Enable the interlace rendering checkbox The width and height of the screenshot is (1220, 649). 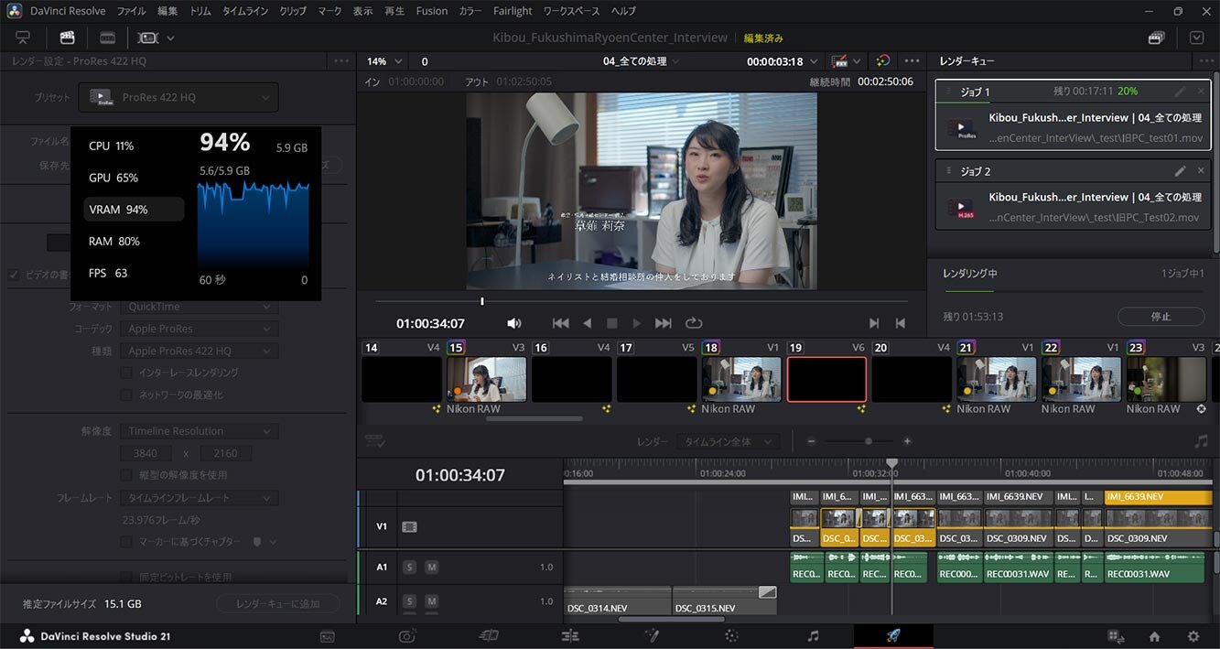click(x=126, y=373)
